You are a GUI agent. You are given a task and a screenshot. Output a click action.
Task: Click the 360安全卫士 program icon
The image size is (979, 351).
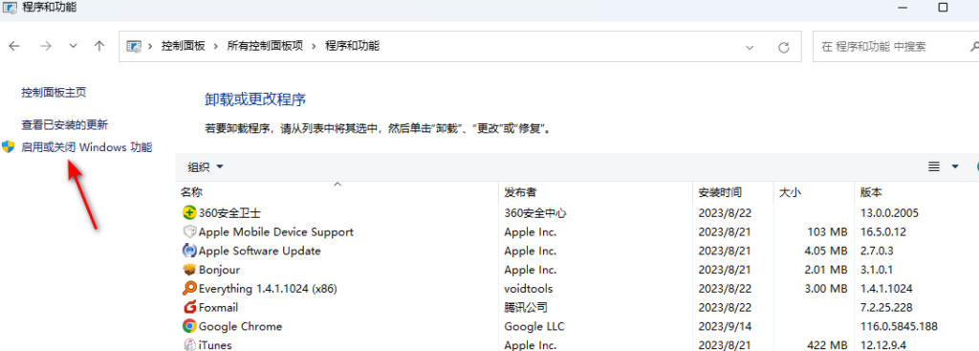(189, 213)
